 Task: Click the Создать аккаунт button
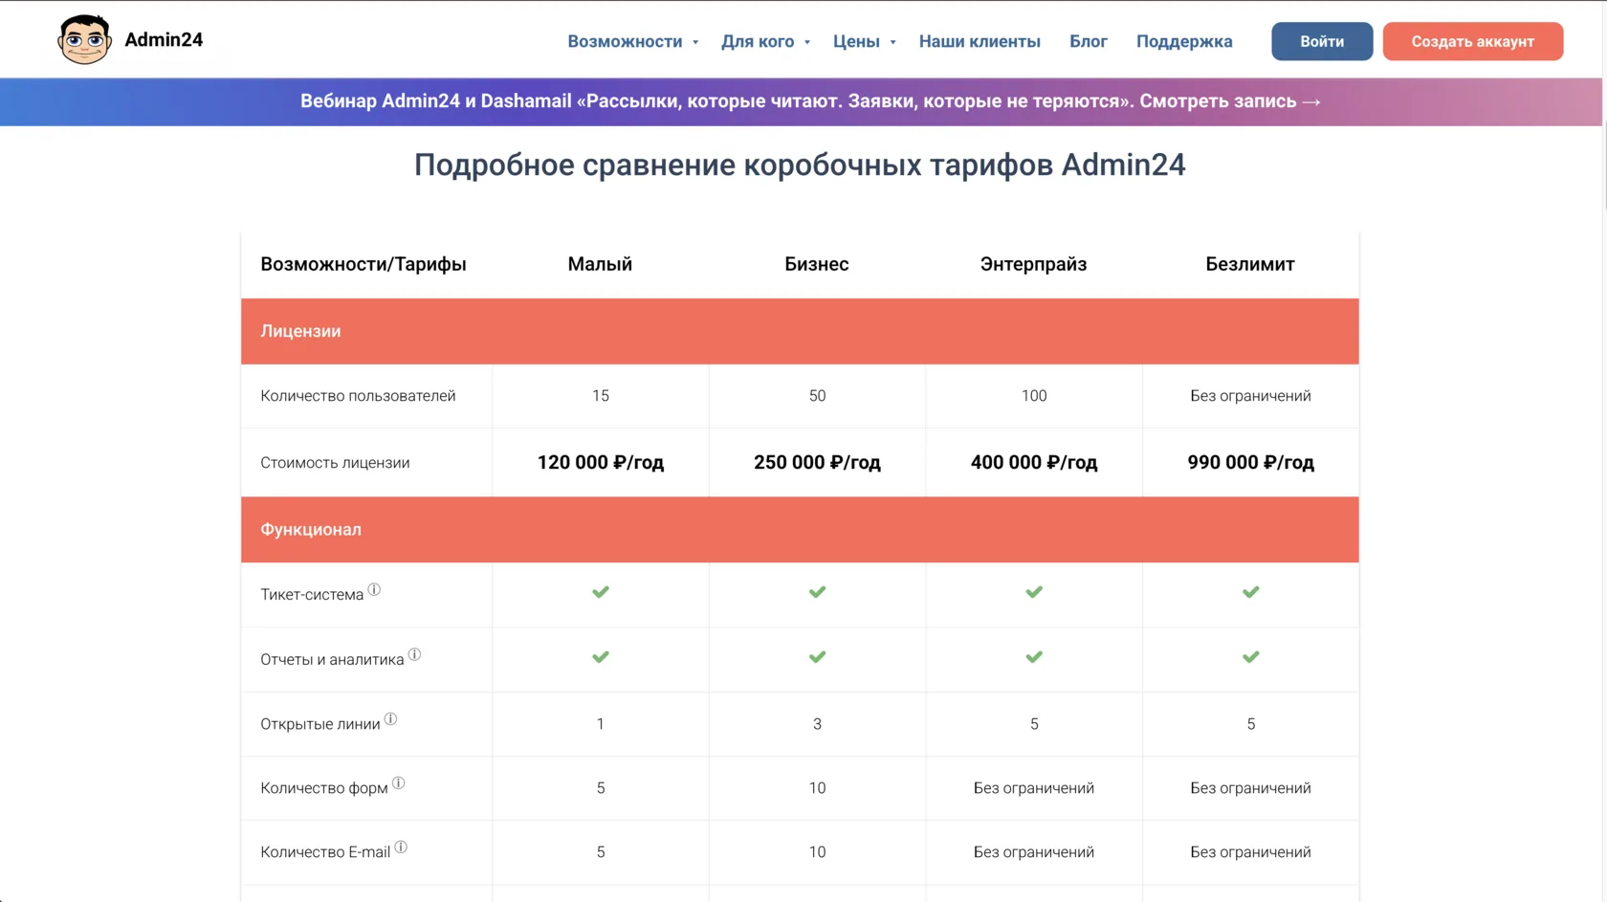pos(1473,41)
